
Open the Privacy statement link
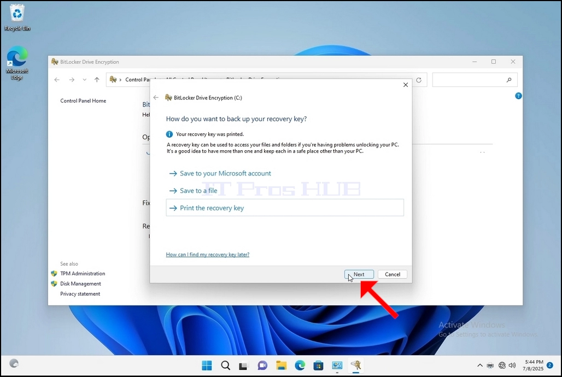[x=80, y=294]
